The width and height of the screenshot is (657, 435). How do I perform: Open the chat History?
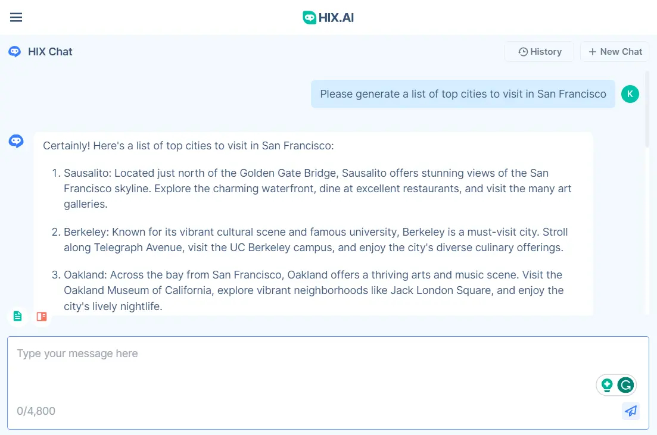[x=539, y=52]
